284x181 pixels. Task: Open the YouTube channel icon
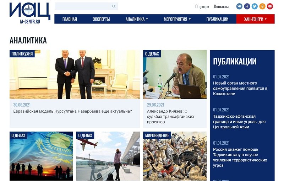[270, 6]
